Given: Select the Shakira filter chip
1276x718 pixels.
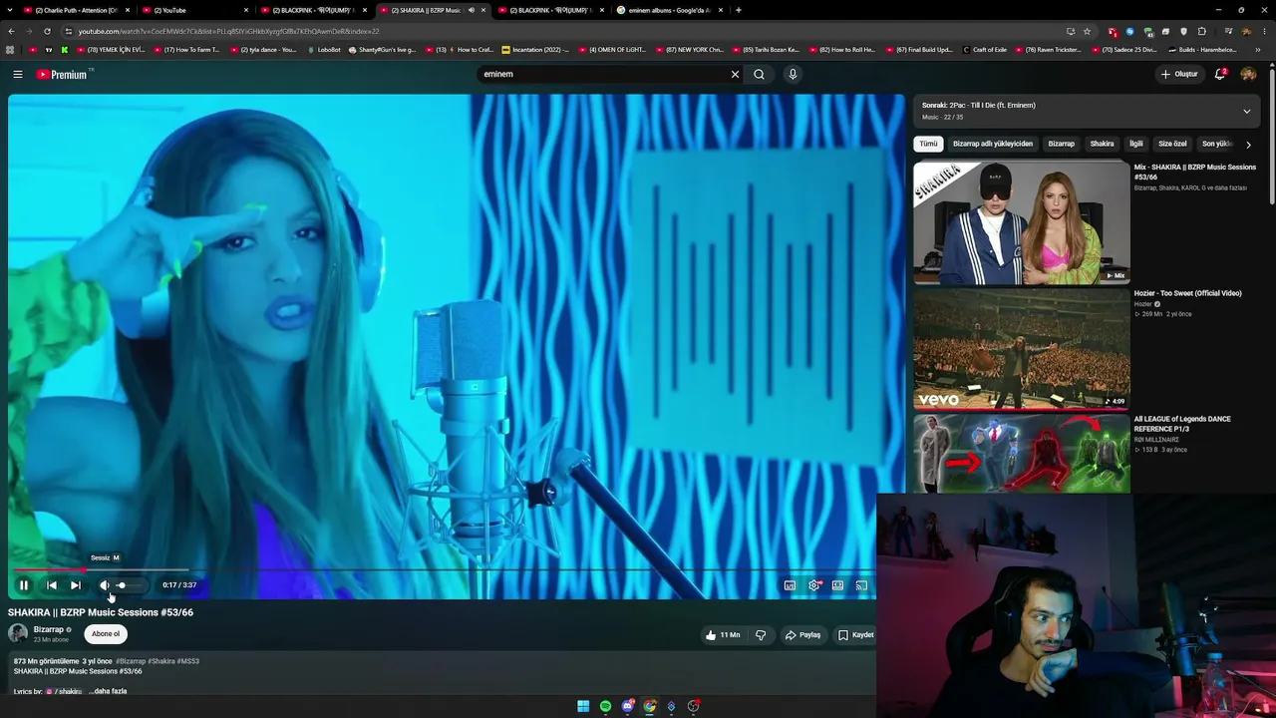Looking at the screenshot, I should [x=1102, y=144].
